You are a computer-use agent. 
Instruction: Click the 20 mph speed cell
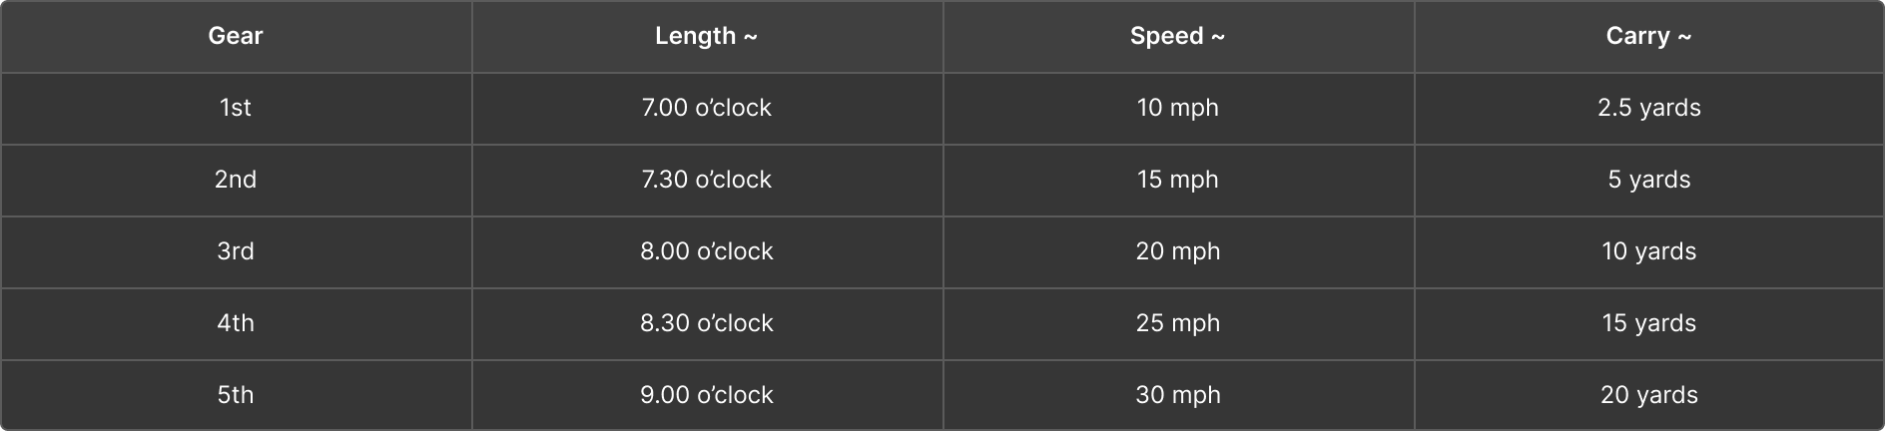point(1178,251)
